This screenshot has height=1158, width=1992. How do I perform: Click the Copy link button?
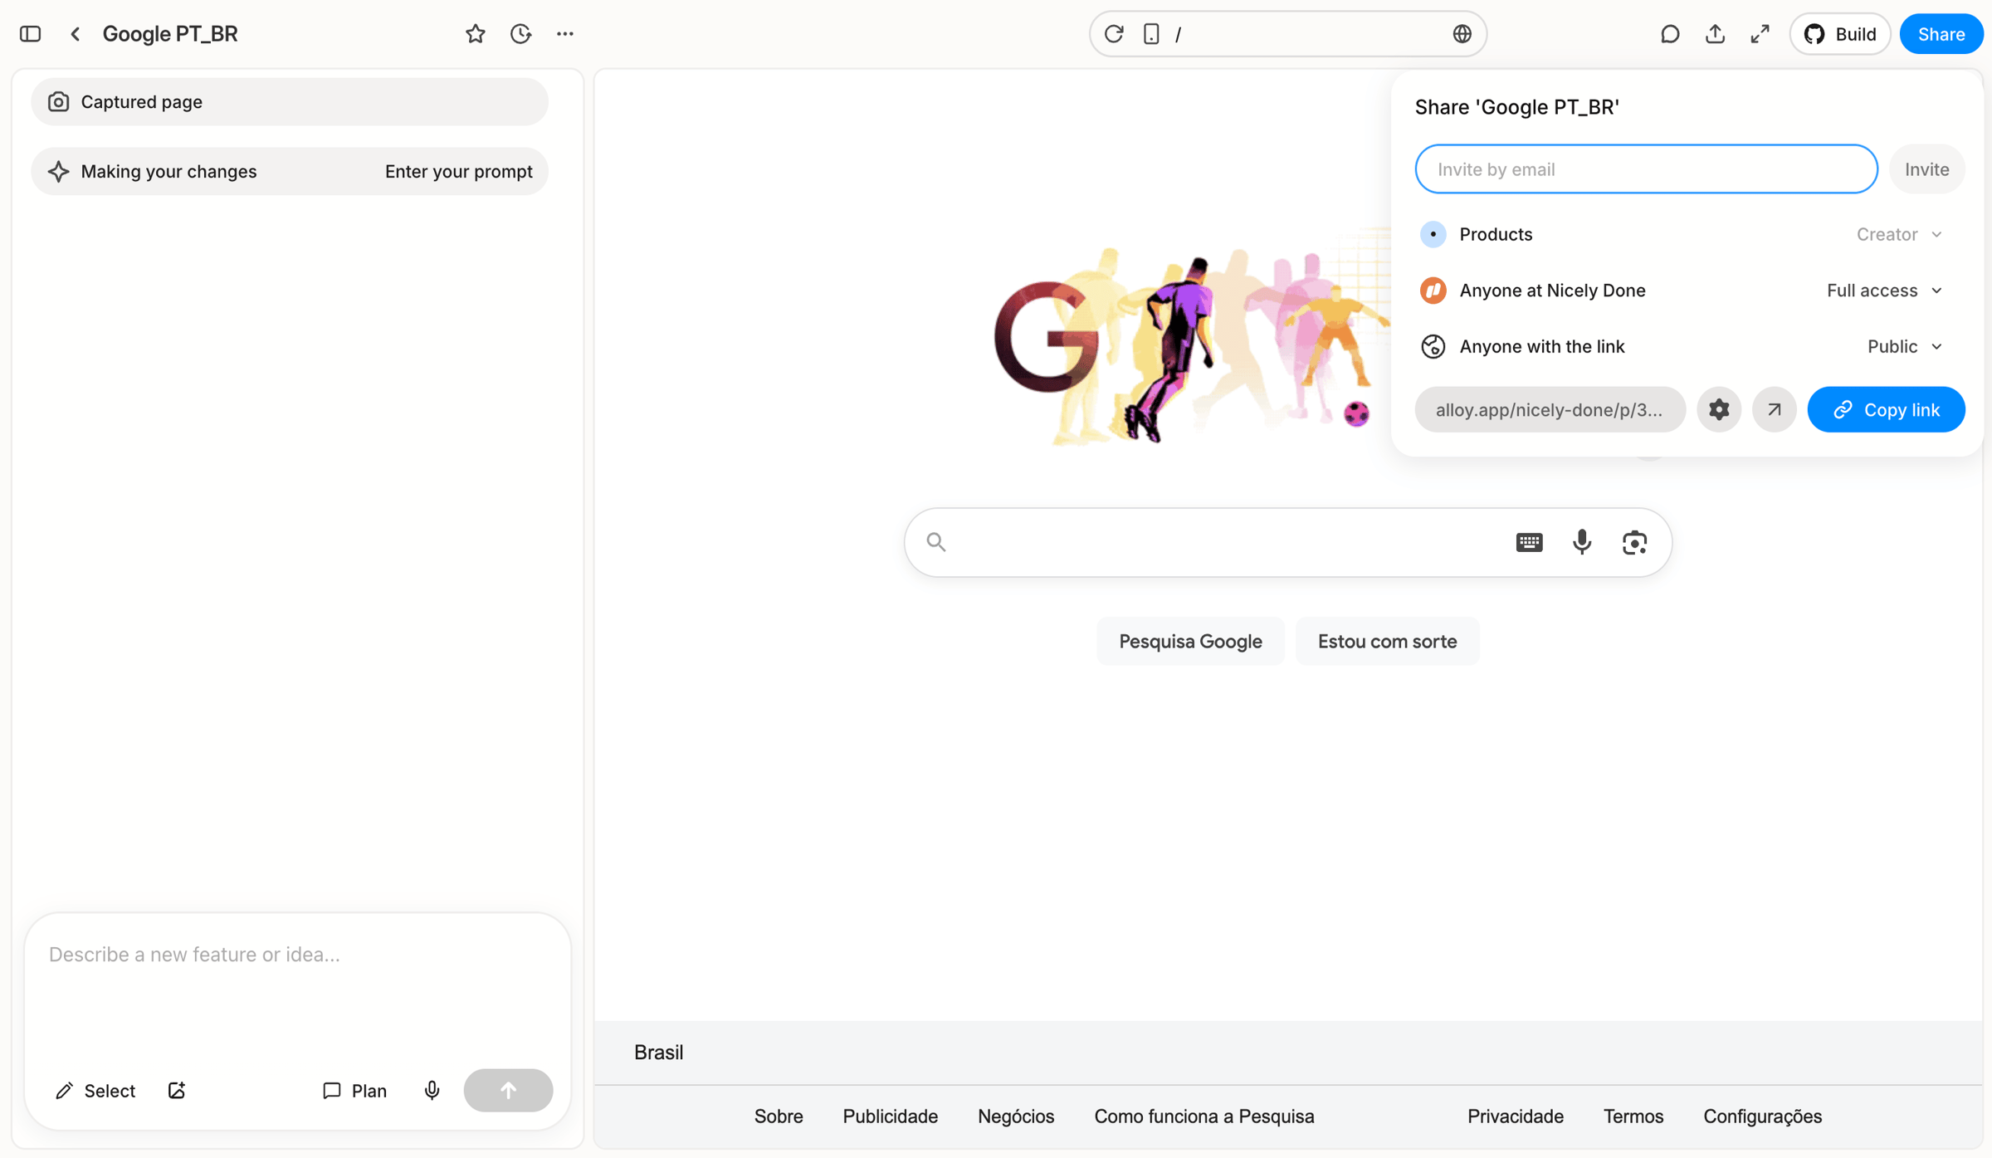pyautogui.click(x=1886, y=409)
